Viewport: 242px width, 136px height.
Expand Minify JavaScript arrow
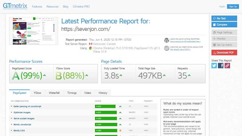(11, 124)
